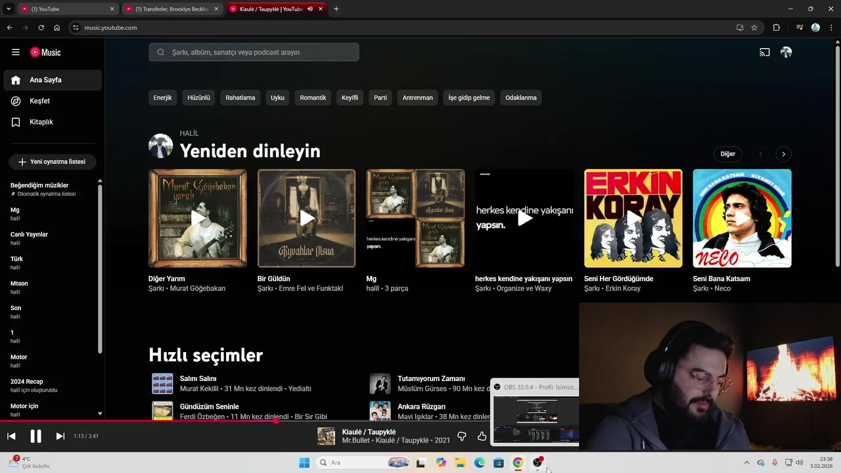Open 2024 Recap playlist in sidebar
This screenshot has height=473, width=841.
(51, 386)
